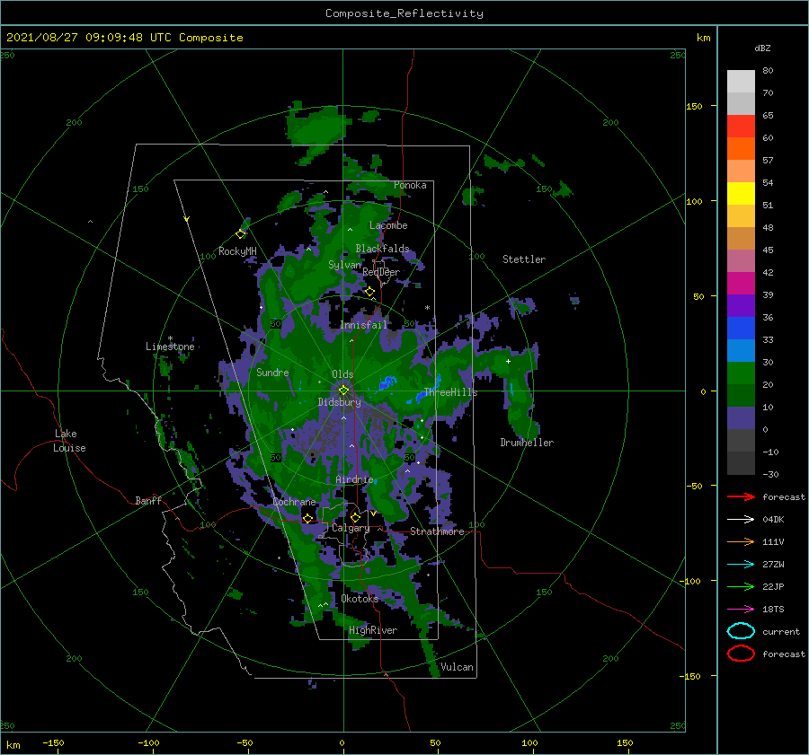The width and height of the screenshot is (809, 755).
Task: Click the magenta swatch in dBZ scale
Action: coord(741,283)
